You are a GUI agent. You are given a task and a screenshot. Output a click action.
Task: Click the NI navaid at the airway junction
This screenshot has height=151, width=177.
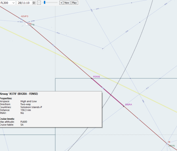click(x=167, y=144)
